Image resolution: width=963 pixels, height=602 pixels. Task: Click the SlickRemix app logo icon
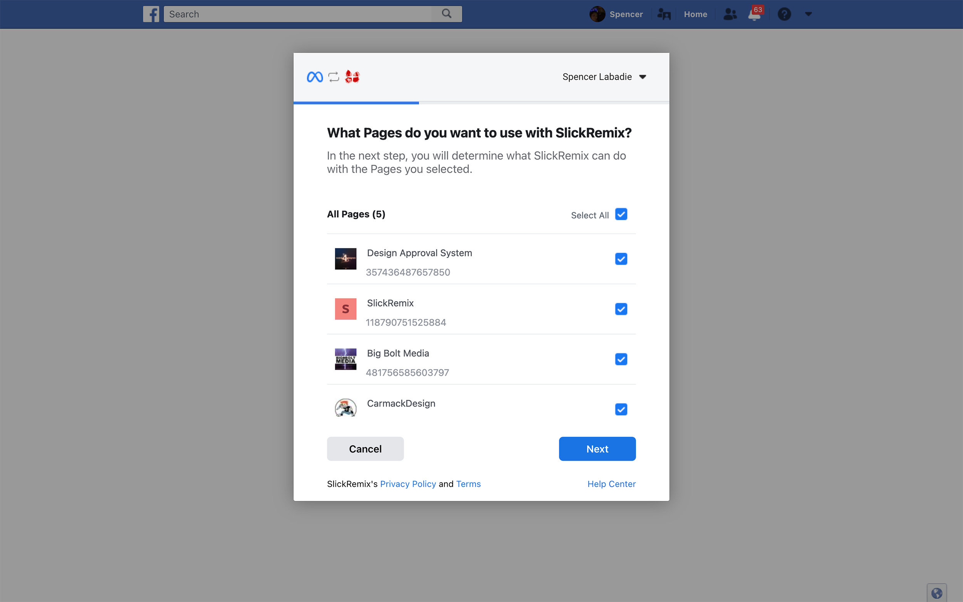[x=352, y=76]
